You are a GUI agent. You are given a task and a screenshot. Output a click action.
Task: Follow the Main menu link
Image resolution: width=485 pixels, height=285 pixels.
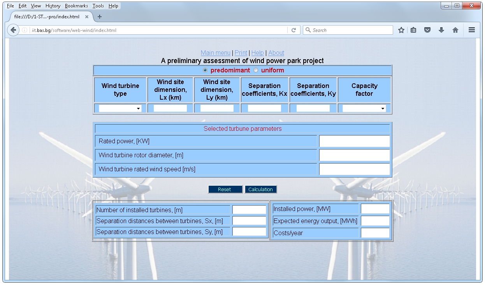[x=216, y=53]
